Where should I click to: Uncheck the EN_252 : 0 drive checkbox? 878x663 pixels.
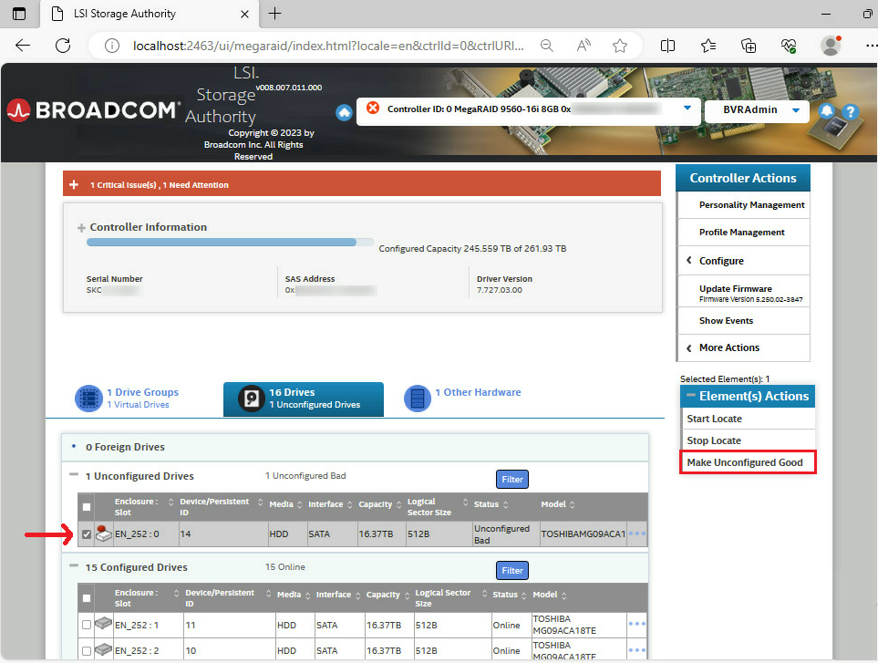tap(87, 534)
